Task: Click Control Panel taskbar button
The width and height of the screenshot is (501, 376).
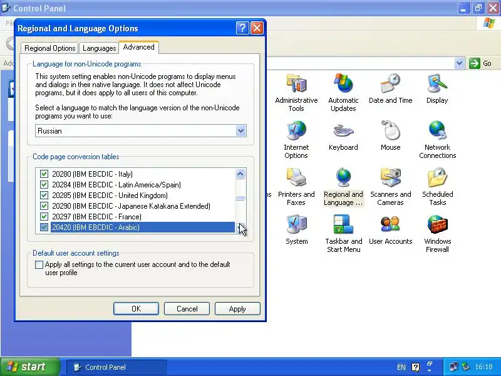Action: click(x=116, y=367)
